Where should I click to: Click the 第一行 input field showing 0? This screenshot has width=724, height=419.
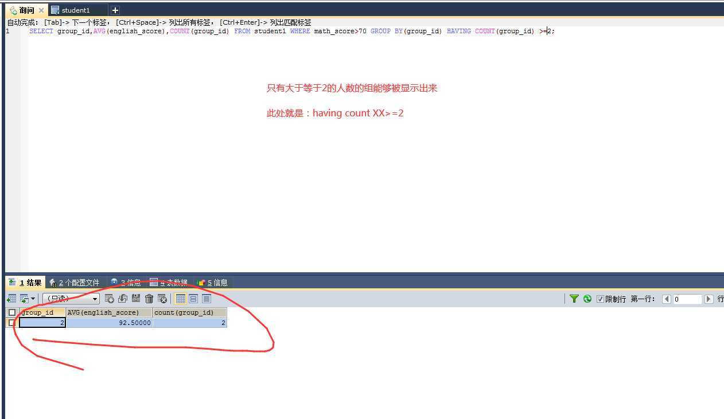[687, 299]
